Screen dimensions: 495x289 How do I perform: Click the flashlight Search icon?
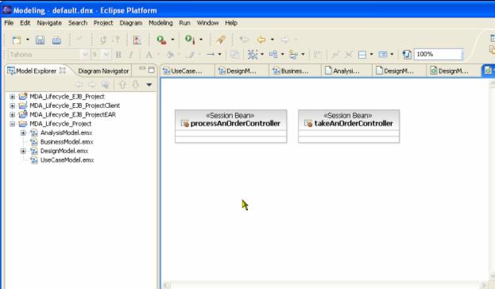point(221,40)
